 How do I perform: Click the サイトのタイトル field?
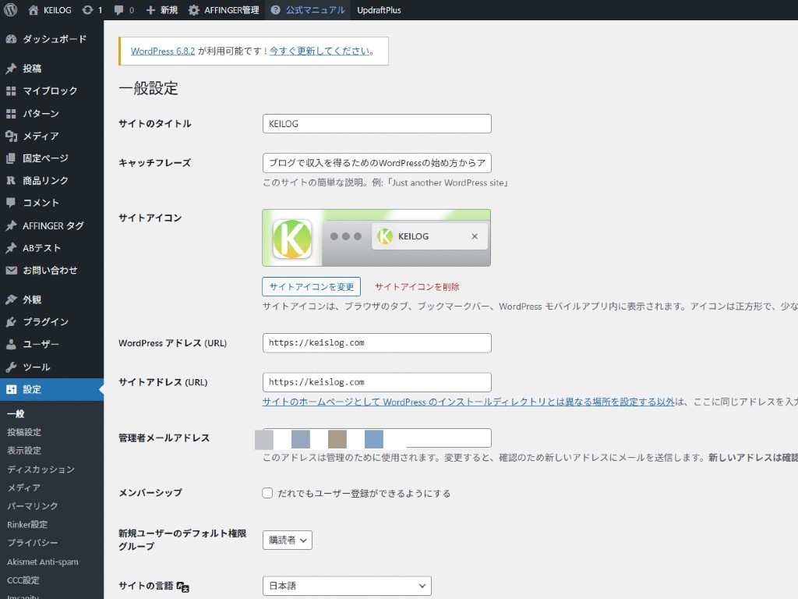(x=377, y=124)
